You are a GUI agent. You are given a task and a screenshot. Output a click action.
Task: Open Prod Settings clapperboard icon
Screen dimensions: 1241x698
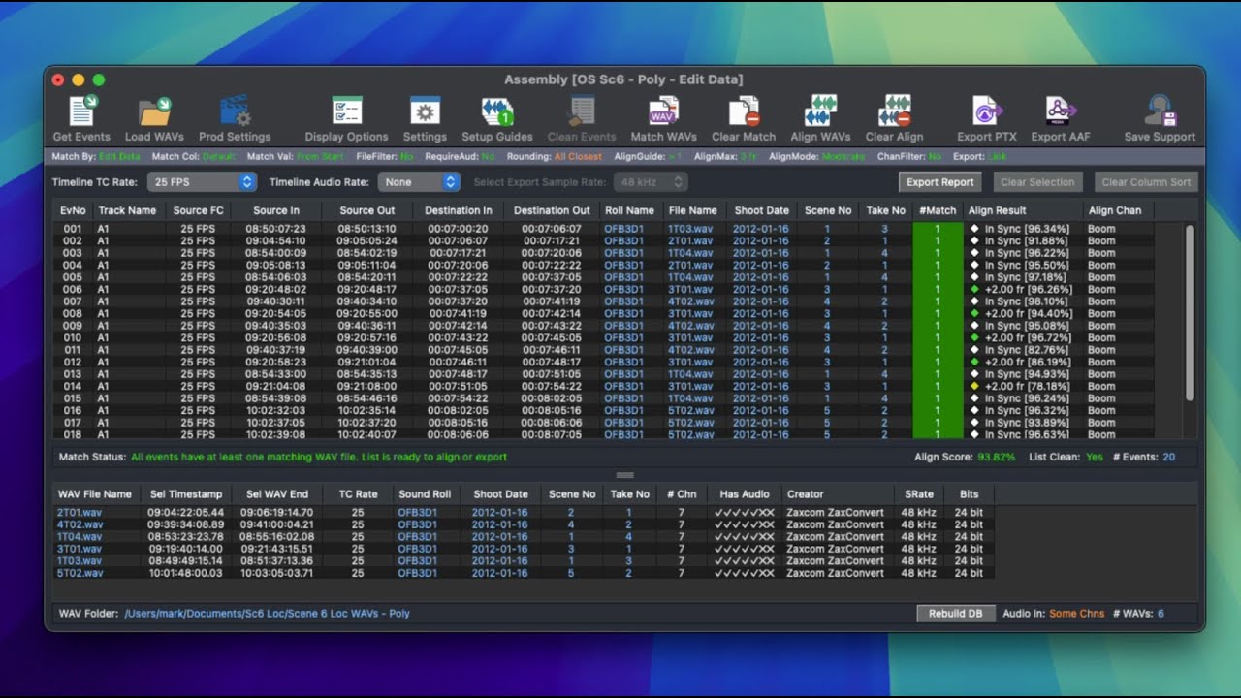235,111
